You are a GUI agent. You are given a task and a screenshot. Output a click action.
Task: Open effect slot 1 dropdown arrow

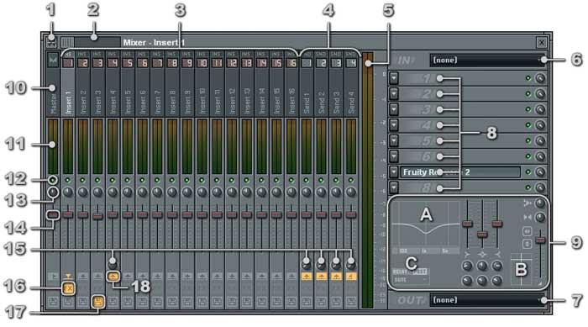(394, 78)
